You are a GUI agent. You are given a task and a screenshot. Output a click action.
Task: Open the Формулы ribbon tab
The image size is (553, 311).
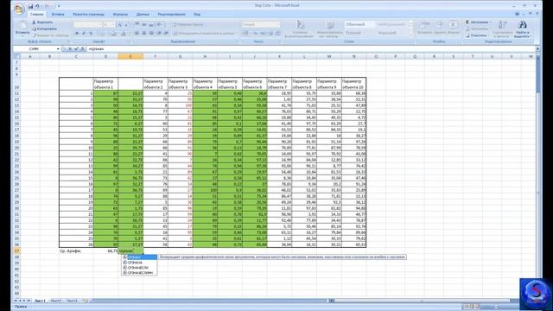[120, 15]
